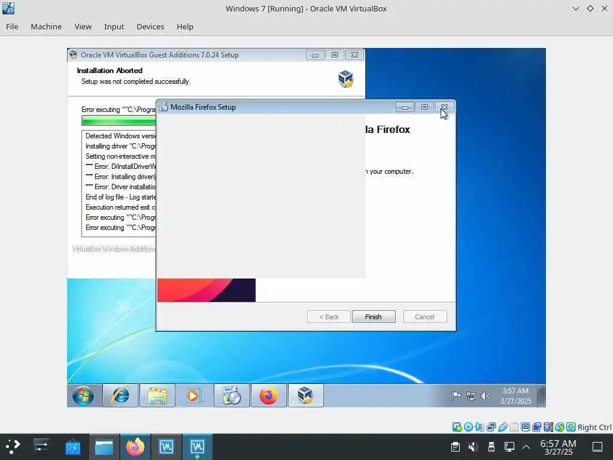Click the audio status icon in VirtualBox

[480, 426]
